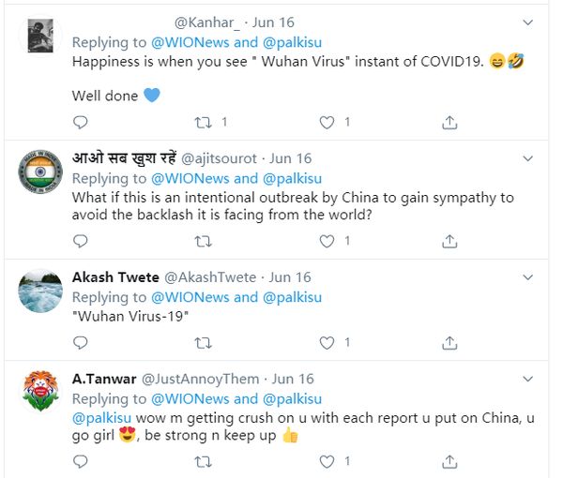Reply to ajitsourot's intentional outbreak tweet
The image size is (563, 478).
pos(81,241)
